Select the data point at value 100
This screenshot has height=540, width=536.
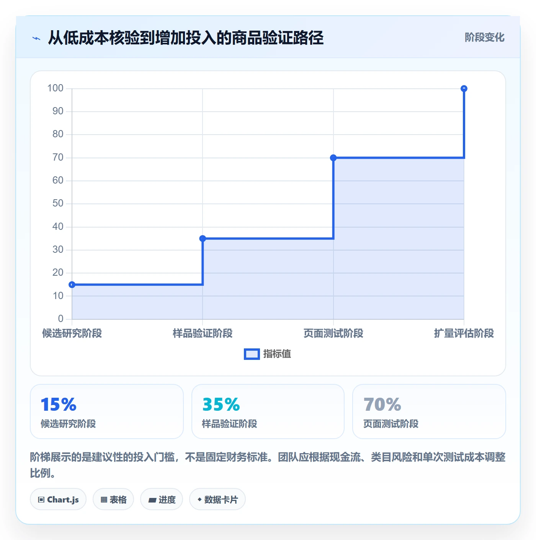coord(464,89)
